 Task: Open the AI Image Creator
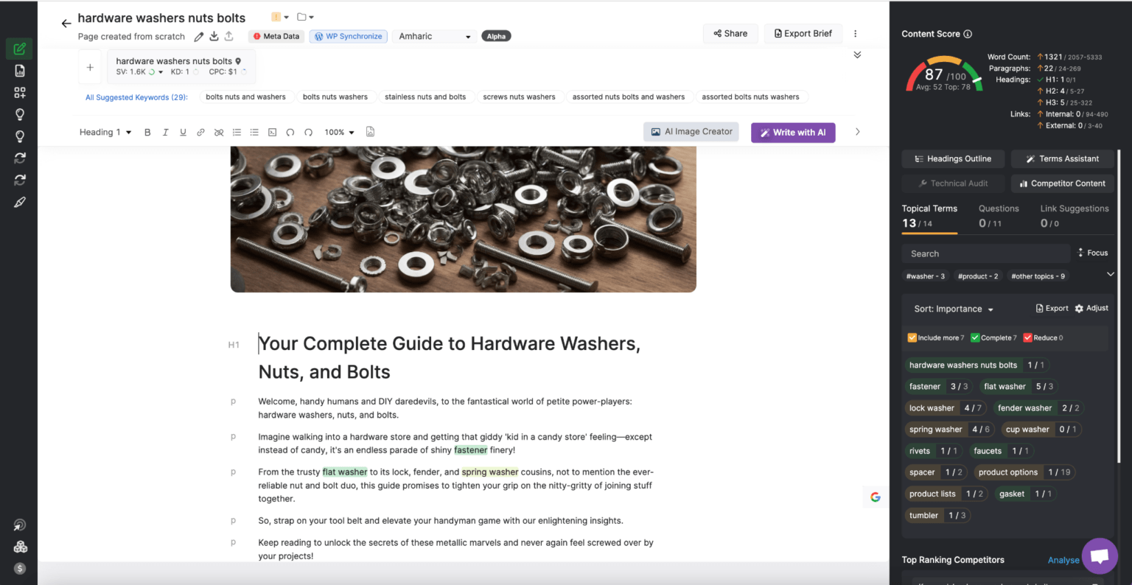(691, 131)
